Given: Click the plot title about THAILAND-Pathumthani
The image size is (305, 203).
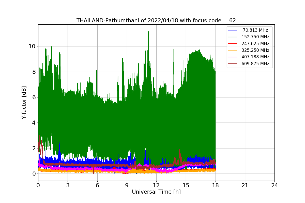Looking at the screenshot, I should [156, 21].
